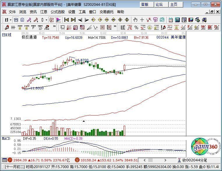Jump to first bar icon
The height and width of the screenshot is (171, 222).
tap(66, 20)
